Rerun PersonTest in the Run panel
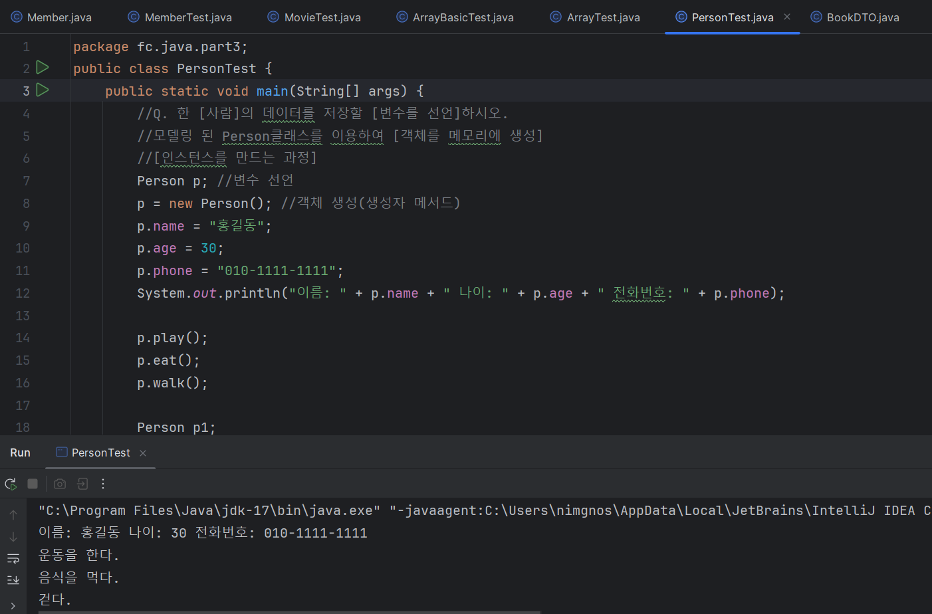This screenshot has width=932, height=614. click(11, 484)
